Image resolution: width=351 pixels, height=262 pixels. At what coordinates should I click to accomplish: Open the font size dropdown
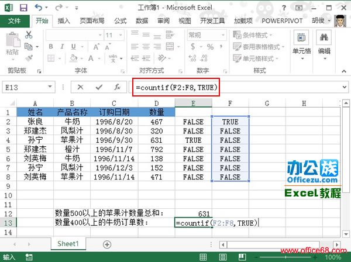pos(121,35)
